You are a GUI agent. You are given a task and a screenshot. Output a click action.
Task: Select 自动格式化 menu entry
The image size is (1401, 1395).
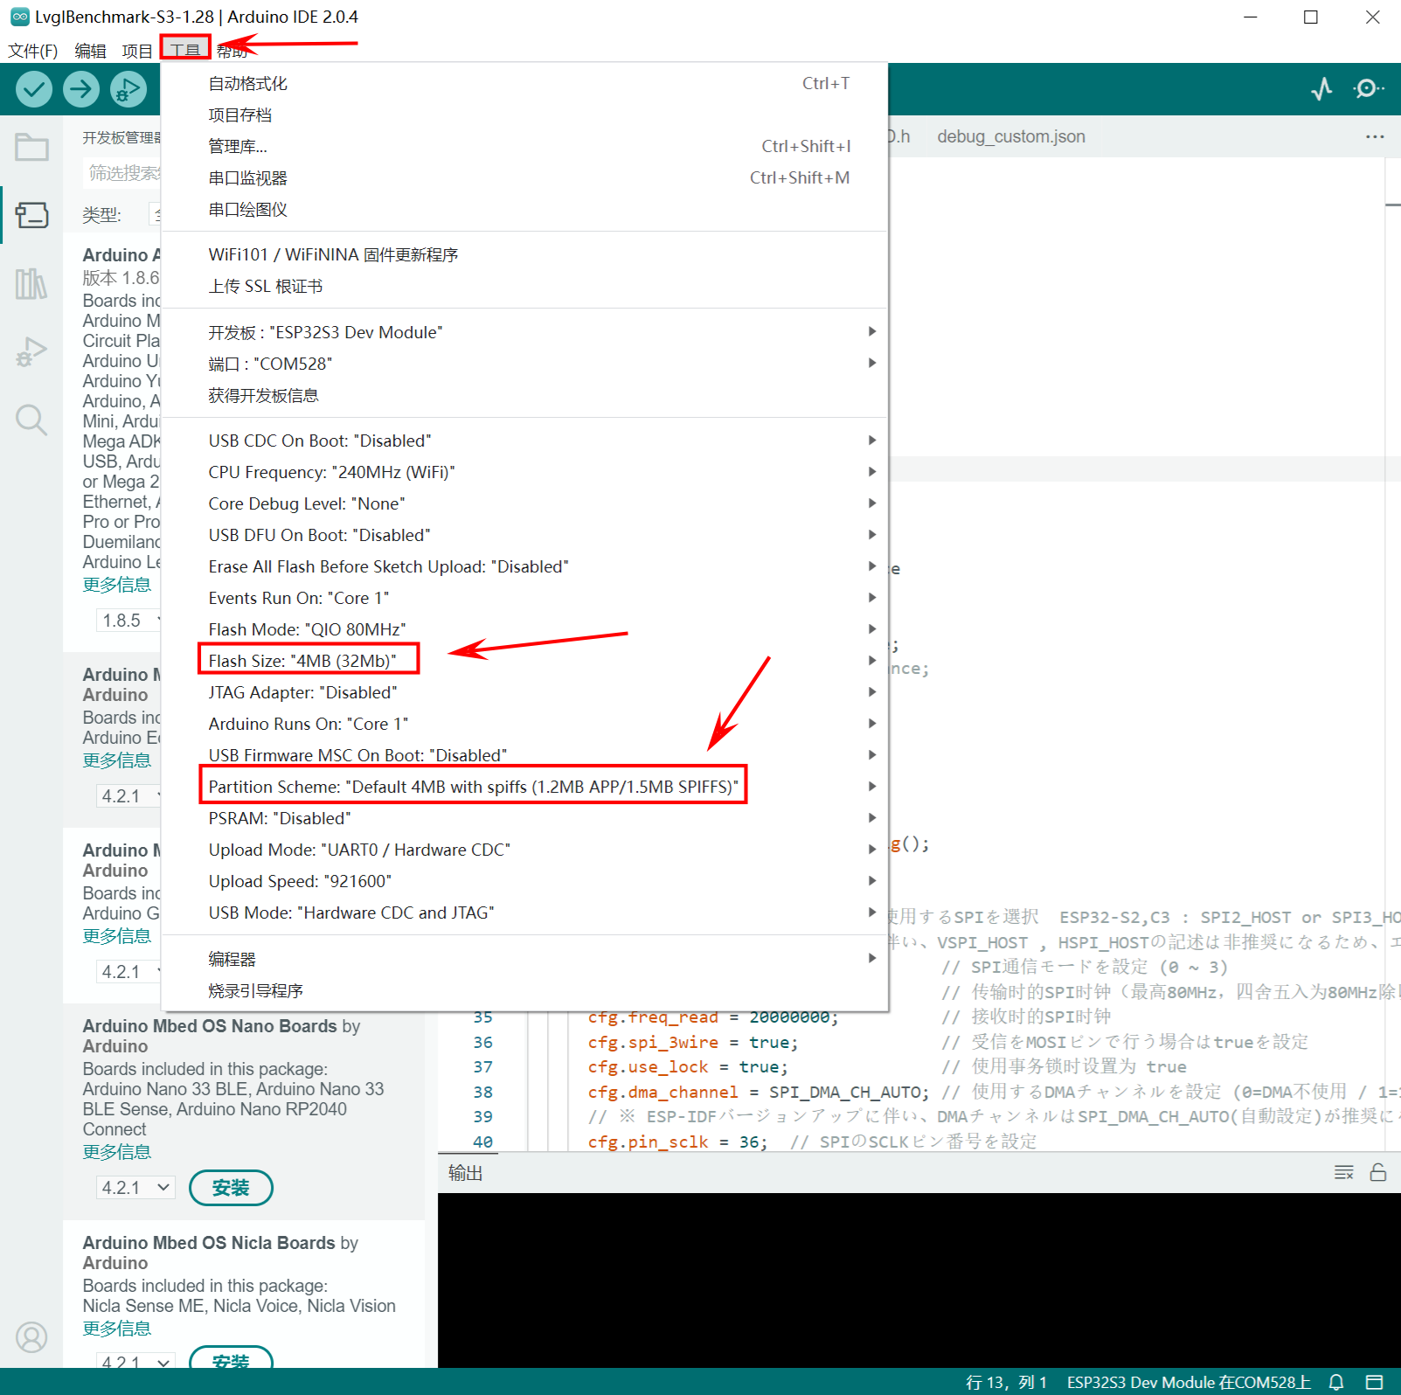(x=524, y=83)
